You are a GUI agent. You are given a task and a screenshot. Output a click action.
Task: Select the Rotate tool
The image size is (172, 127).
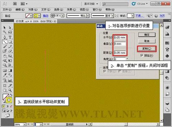point(5,56)
